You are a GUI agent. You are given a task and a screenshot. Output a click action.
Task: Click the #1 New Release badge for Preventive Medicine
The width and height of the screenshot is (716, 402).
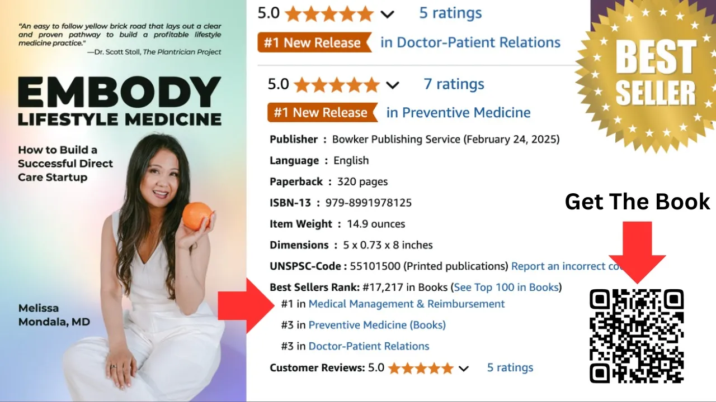(x=323, y=112)
